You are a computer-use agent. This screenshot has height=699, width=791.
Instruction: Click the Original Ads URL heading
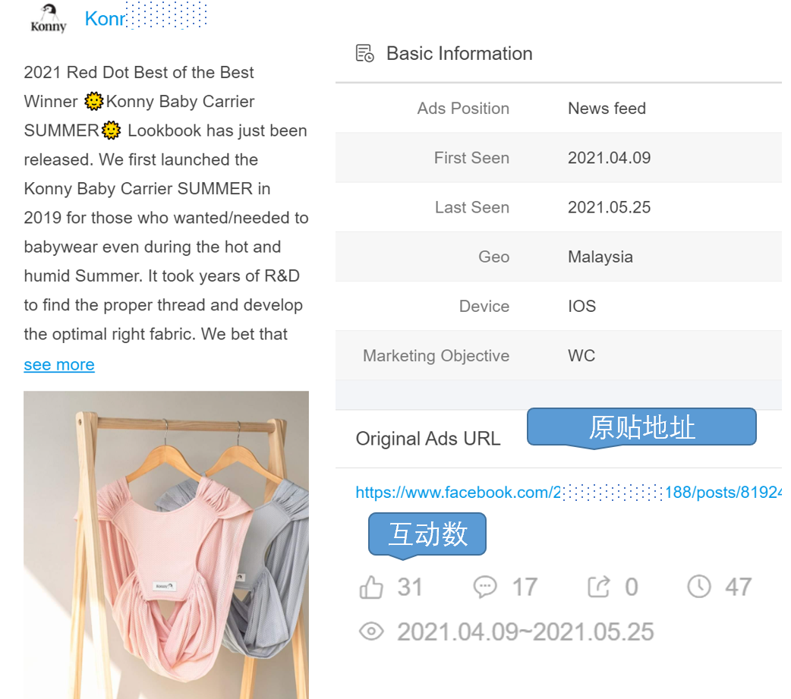tap(428, 439)
